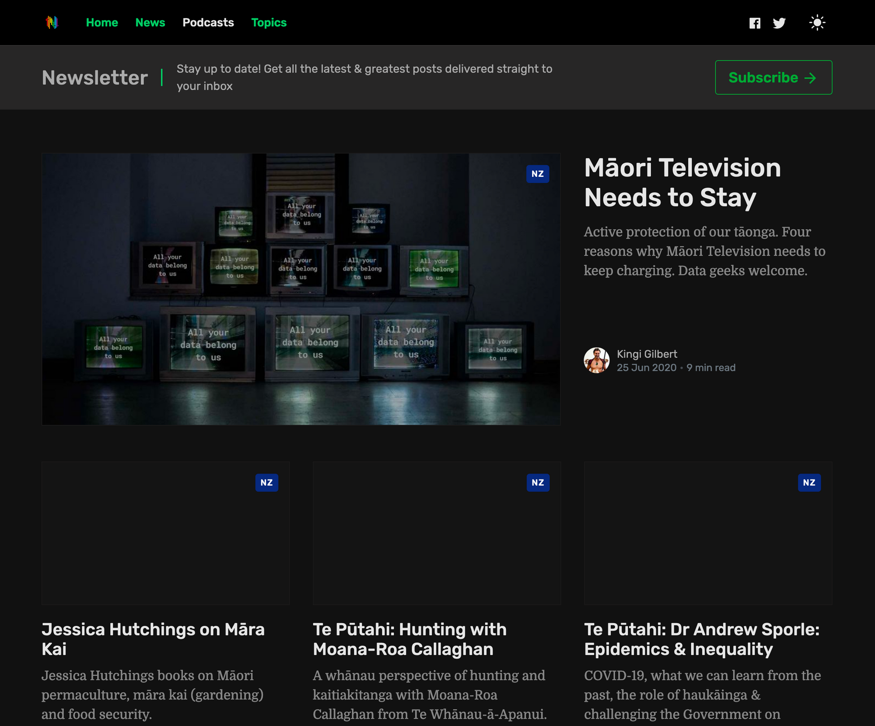Open Hunting with Moana-Roa Callaghan title
Screen dimensions: 875x726
[x=409, y=639]
